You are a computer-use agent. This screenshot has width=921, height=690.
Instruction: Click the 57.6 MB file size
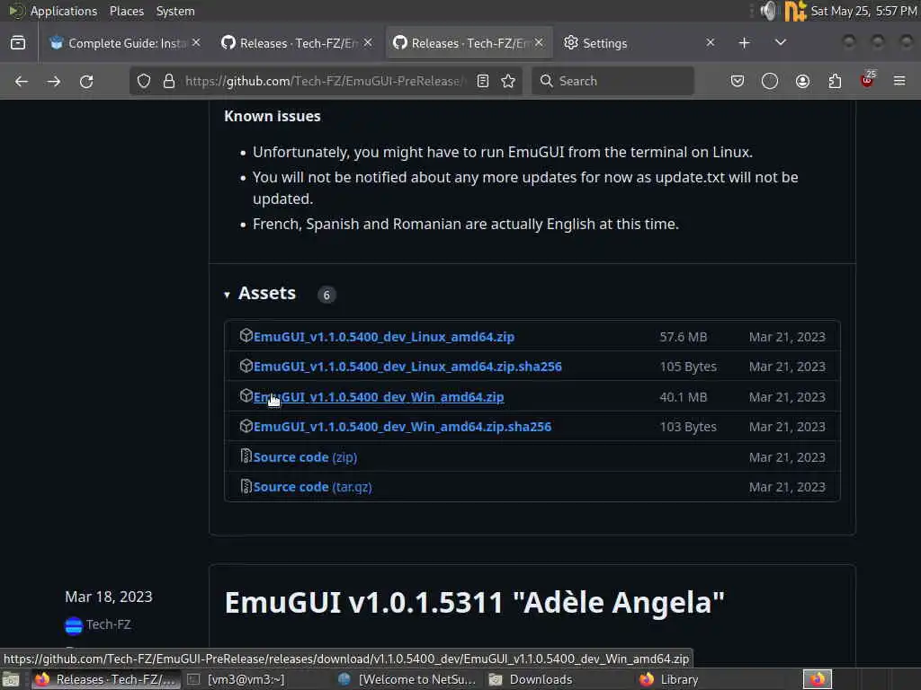click(684, 337)
